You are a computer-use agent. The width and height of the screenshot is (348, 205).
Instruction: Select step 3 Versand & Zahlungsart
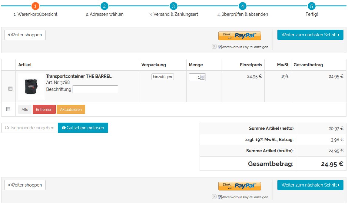point(173,6)
